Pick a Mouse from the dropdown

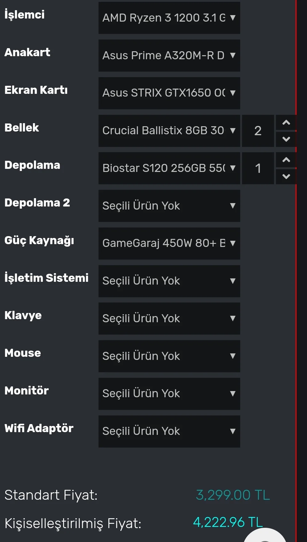click(x=169, y=356)
